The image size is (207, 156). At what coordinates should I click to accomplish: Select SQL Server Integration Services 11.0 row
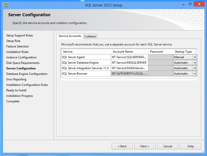point(86,68)
